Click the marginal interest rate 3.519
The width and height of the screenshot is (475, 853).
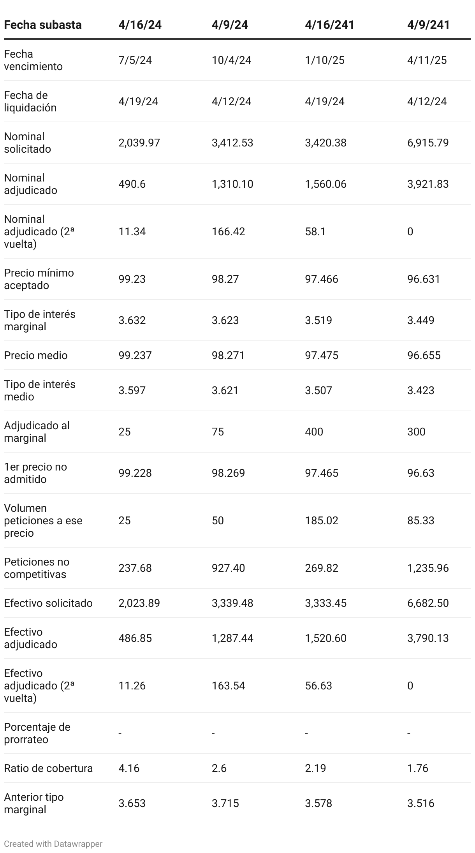[x=318, y=320]
